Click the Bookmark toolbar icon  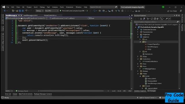[x=122, y=11]
